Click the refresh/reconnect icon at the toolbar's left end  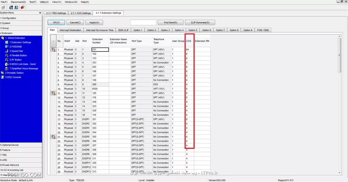pos(3,7)
